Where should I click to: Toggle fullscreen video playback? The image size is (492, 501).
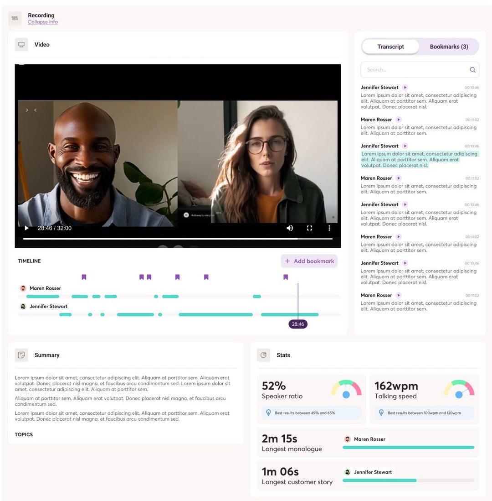[310, 228]
